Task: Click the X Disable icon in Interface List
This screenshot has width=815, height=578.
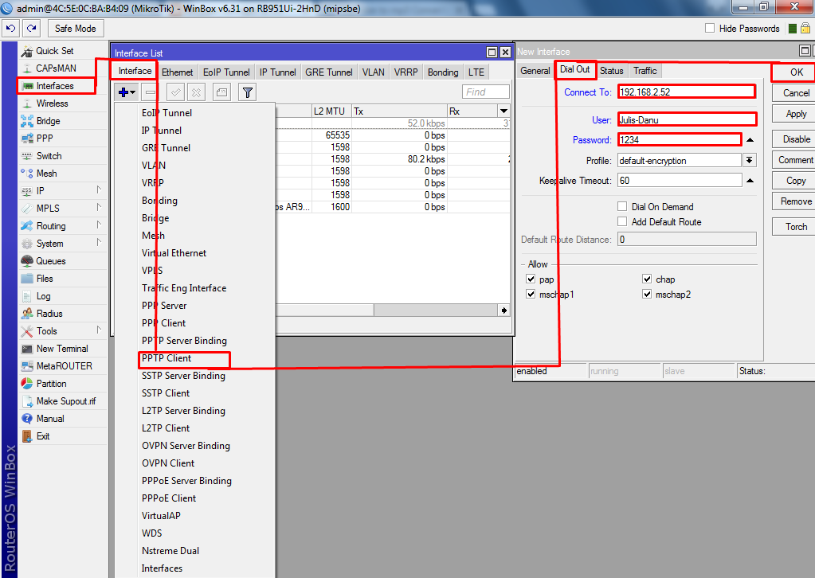Action: tap(196, 92)
